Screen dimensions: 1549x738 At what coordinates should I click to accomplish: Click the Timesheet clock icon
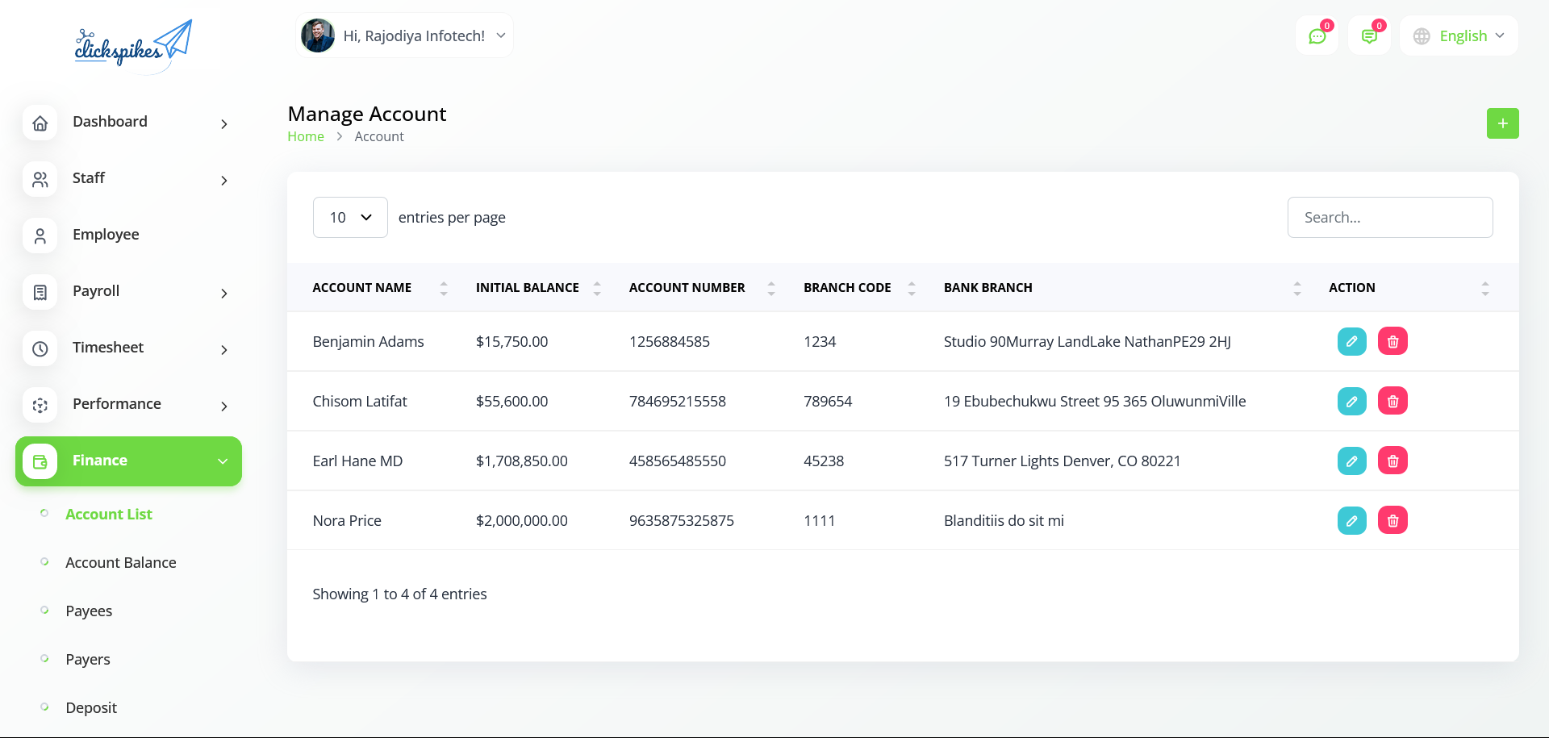(x=40, y=349)
